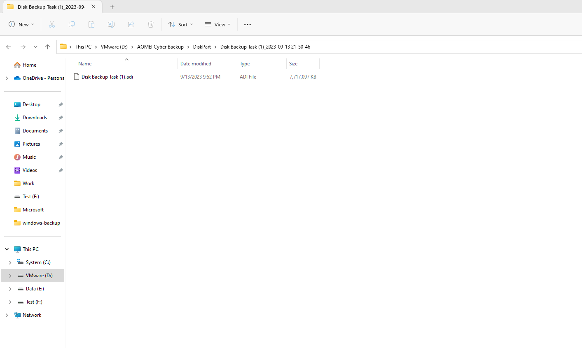Expand the System (C:) tree node
This screenshot has height=348, width=582.
point(10,262)
